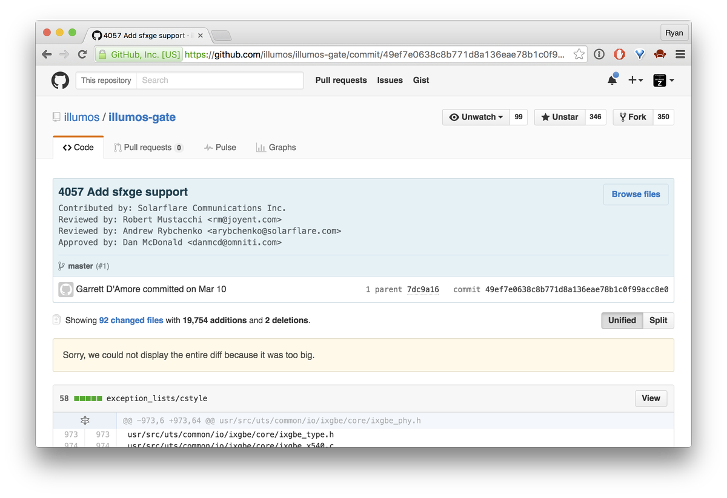Open the illumos organization link
The image size is (727, 498).
pyautogui.click(x=82, y=117)
